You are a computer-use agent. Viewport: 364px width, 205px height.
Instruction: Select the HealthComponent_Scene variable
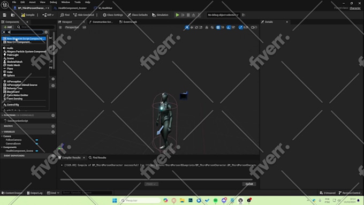(x=19, y=151)
